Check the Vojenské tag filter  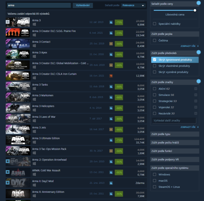155,107
